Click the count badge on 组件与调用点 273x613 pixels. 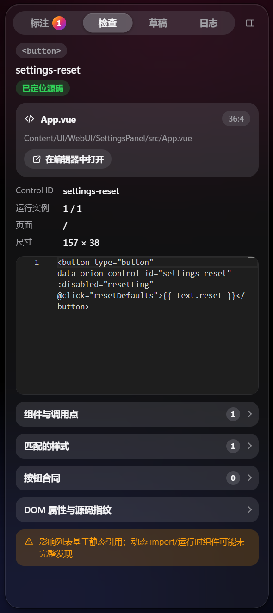[233, 414]
